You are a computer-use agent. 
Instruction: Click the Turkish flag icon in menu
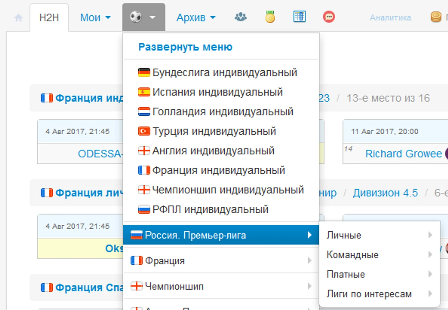pos(144,131)
